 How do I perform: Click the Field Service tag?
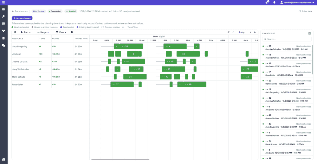(39, 11)
